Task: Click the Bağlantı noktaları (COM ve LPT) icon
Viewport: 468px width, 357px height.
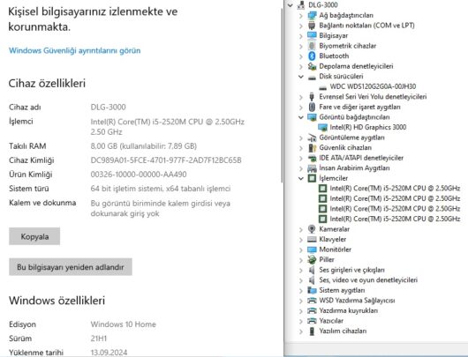Action: click(x=312, y=26)
